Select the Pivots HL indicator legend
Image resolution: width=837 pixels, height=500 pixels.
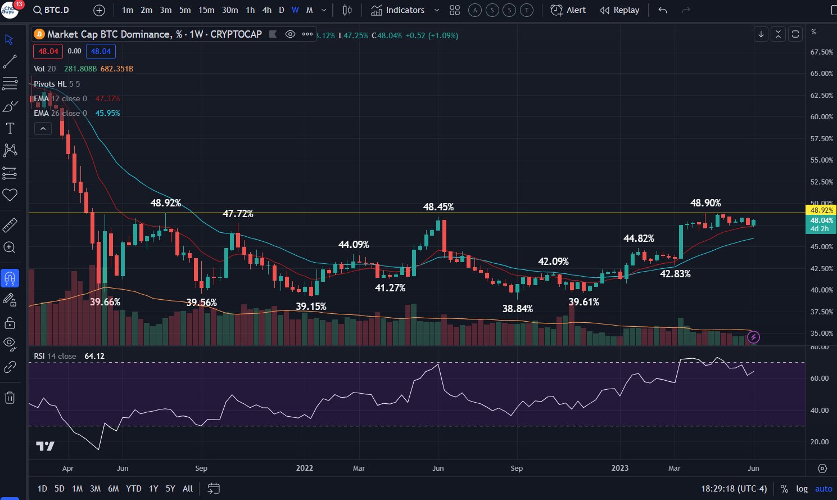57,84
